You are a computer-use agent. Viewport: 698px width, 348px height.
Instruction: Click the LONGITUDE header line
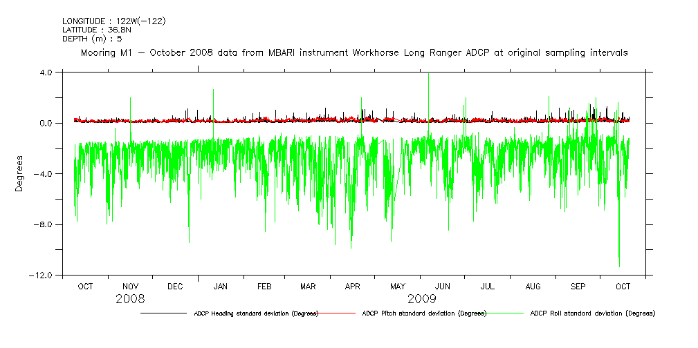tap(113, 21)
